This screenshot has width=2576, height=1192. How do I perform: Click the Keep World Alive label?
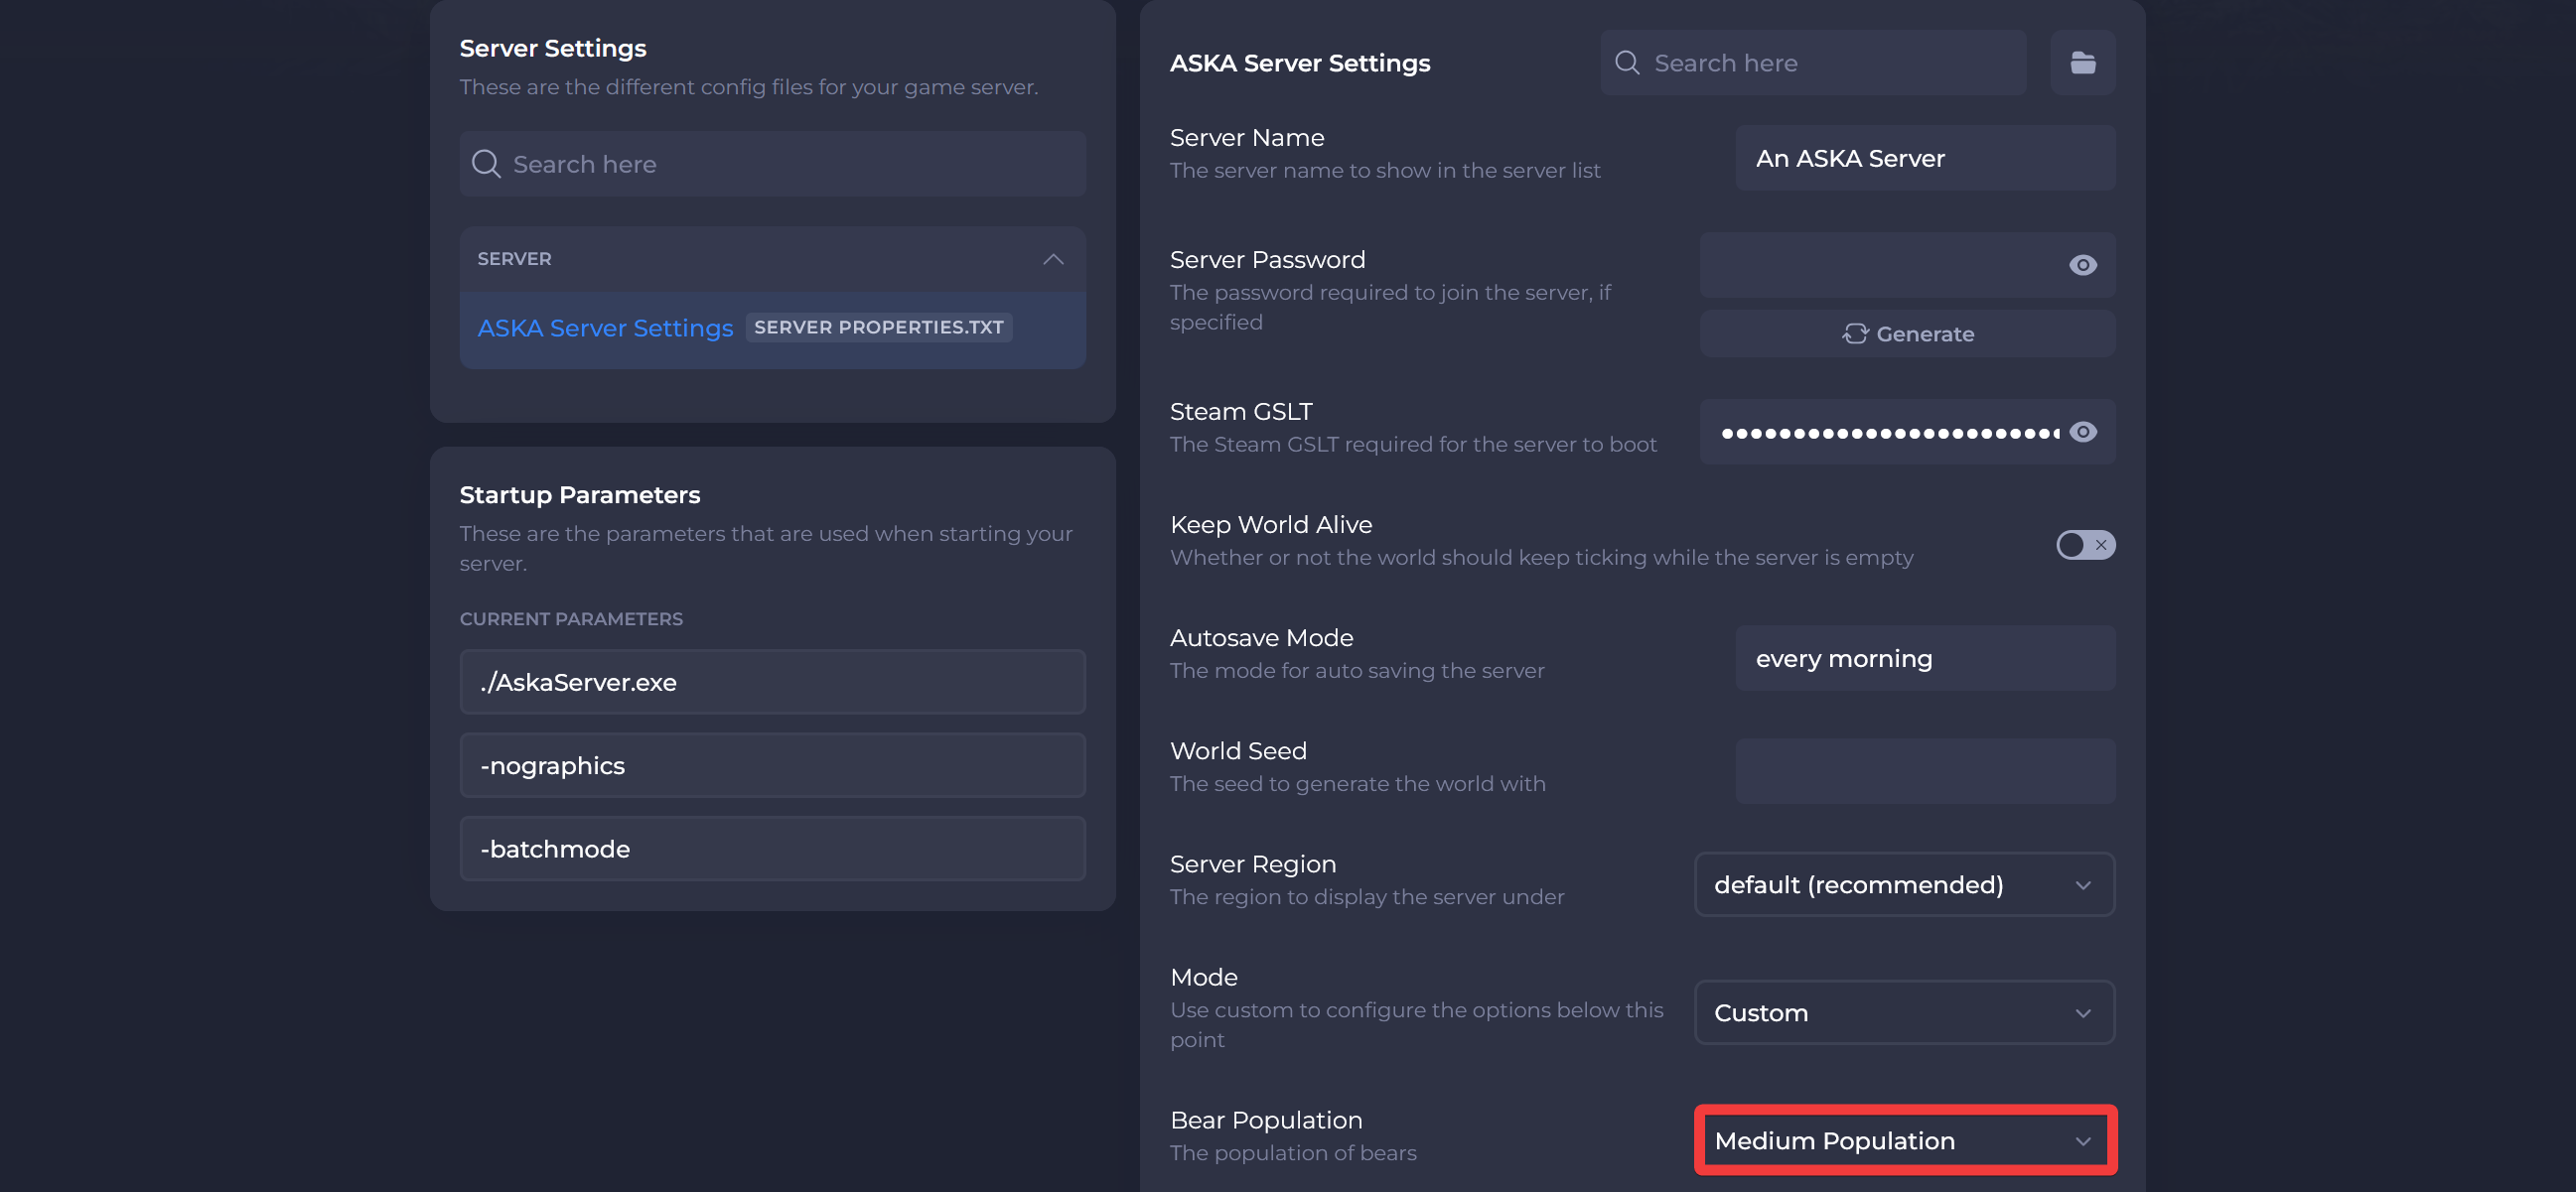pyautogui.click(x=1271, y=525)
